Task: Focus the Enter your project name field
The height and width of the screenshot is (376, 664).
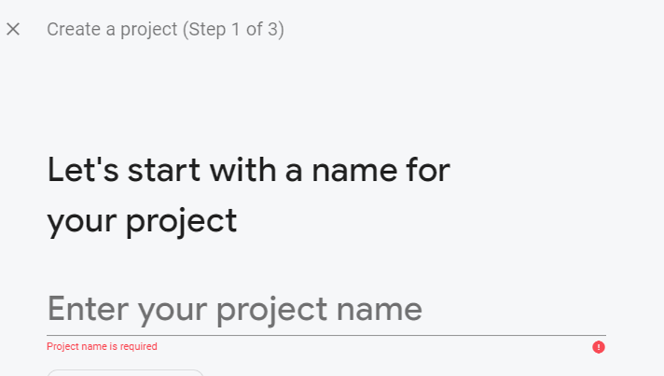Action: tap(325, 310)
